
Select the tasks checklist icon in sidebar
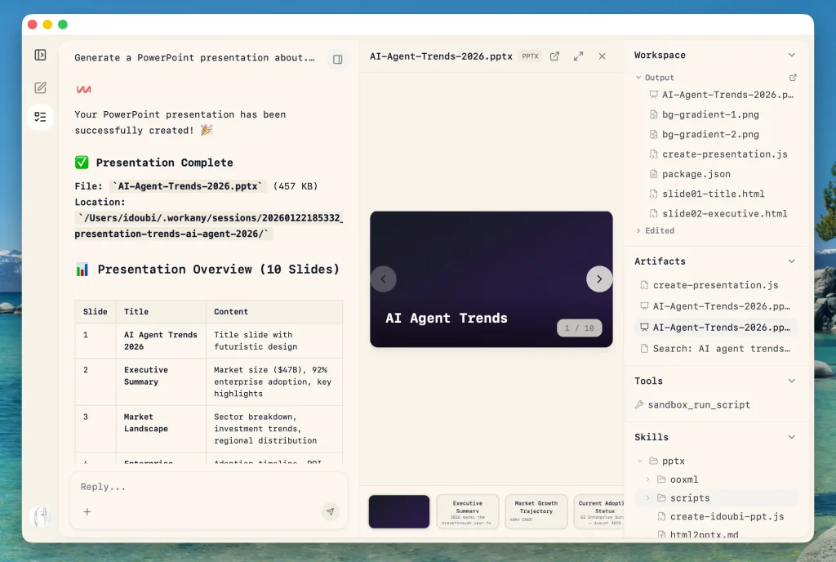coord(40,117)
